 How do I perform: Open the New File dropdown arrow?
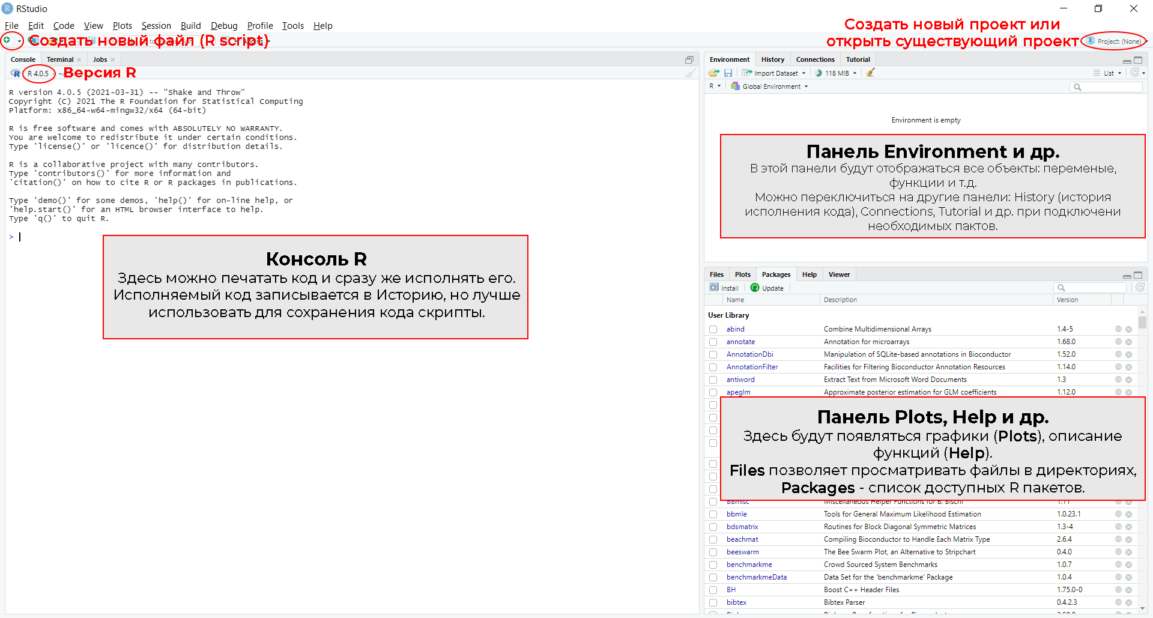click(19, 41)
